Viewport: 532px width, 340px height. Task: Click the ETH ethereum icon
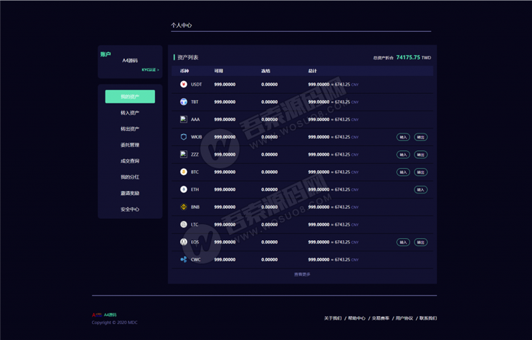184,190
